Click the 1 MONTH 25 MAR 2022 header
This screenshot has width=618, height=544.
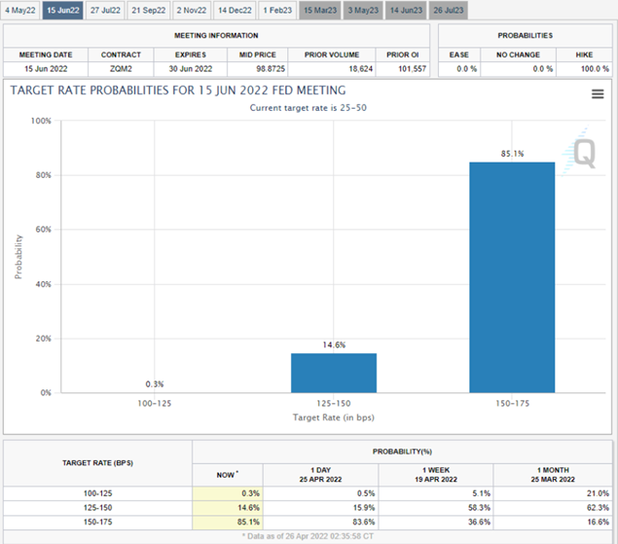(x=553, y=472)
